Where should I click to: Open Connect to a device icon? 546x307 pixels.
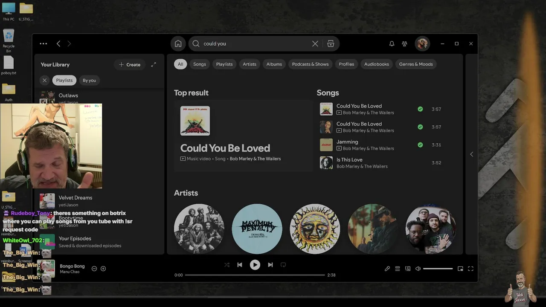[408, 269]
